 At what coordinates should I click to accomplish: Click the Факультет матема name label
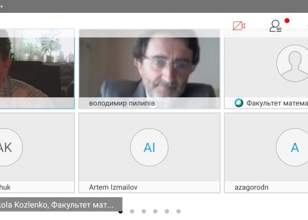pyautogui.click(x=277, y=103)
